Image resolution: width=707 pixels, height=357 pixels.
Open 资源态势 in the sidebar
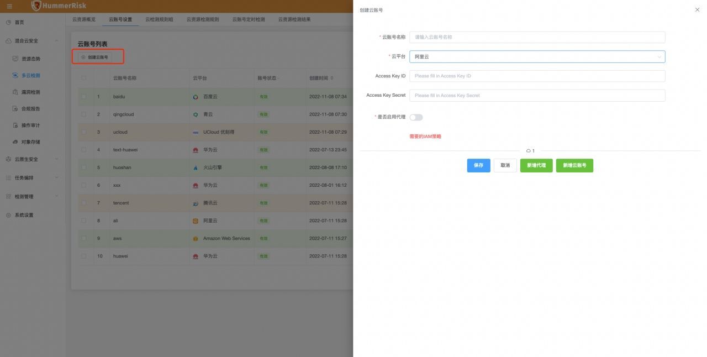click(x=31, y=59)
